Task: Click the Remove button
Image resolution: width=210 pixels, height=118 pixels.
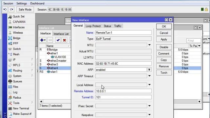Action: [x=164, y=66]
